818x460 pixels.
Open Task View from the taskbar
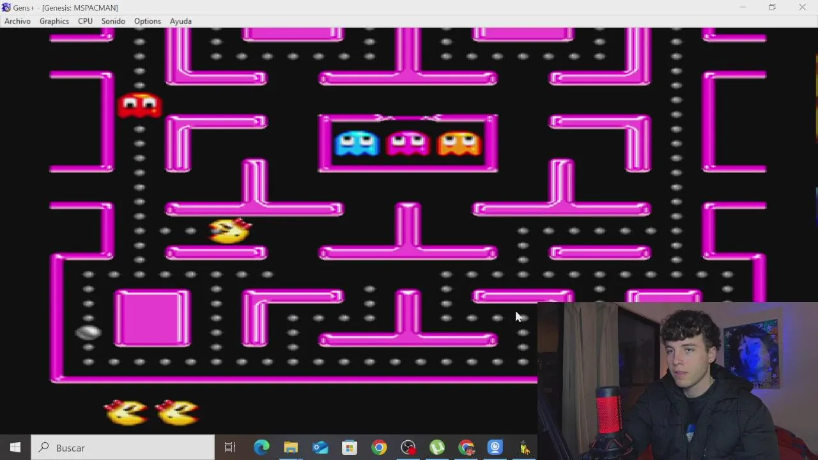(230, 448)
